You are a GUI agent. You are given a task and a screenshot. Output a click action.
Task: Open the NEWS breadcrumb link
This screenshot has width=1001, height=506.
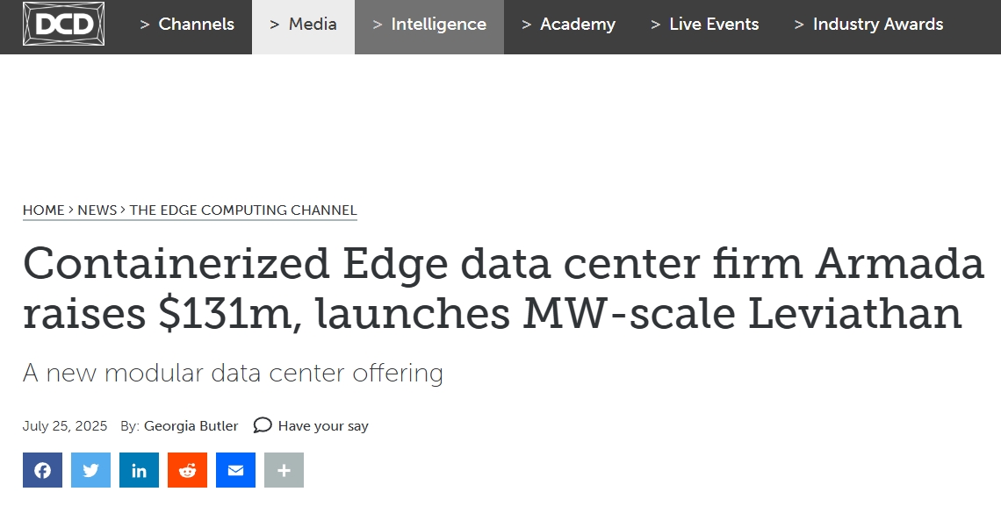point(97,210)
